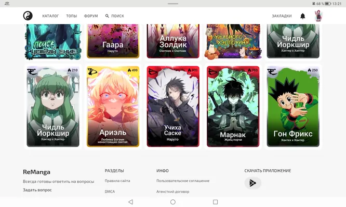Open the Каталог menu item
Image resolution: width=346 pixels, height=207 pixels.
pyautogui.click(x=50, y=16)
